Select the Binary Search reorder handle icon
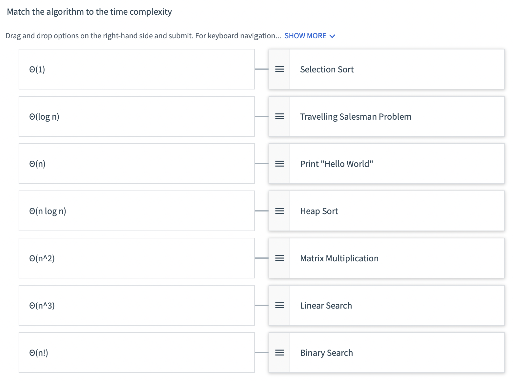This screenshot has height=381, width=513. pos(279,353)
